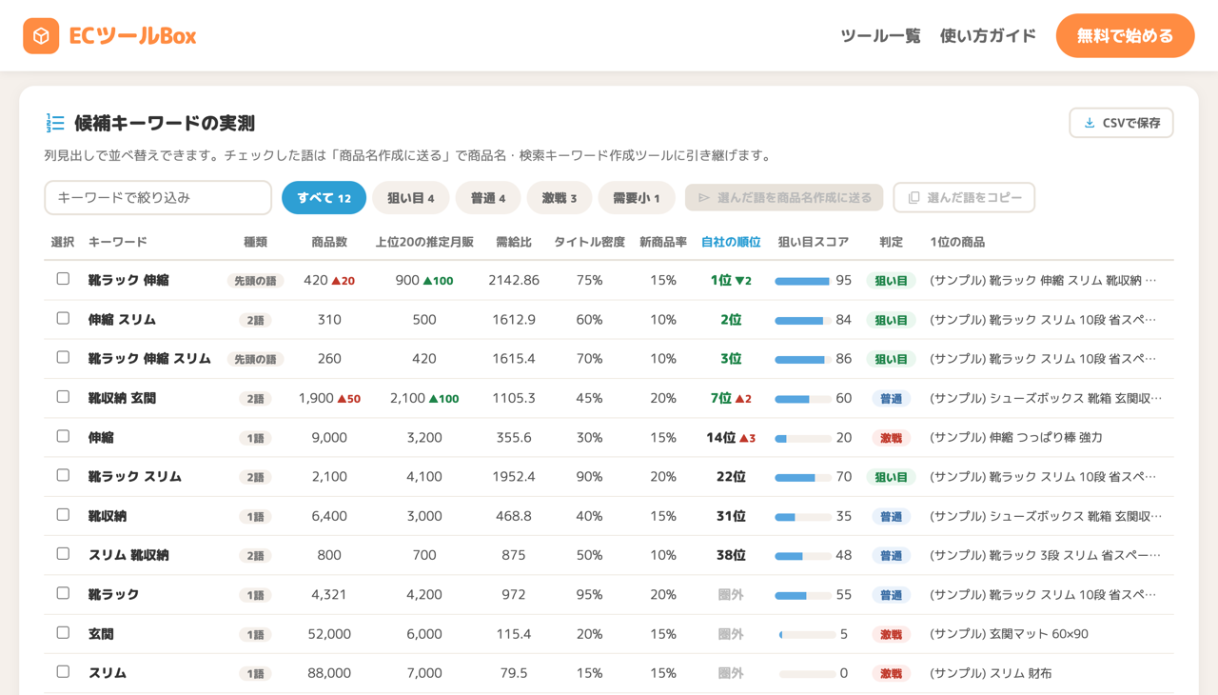
Task: Tick the checkbox for 玄関 row
Action: click(x=63, y=632)
